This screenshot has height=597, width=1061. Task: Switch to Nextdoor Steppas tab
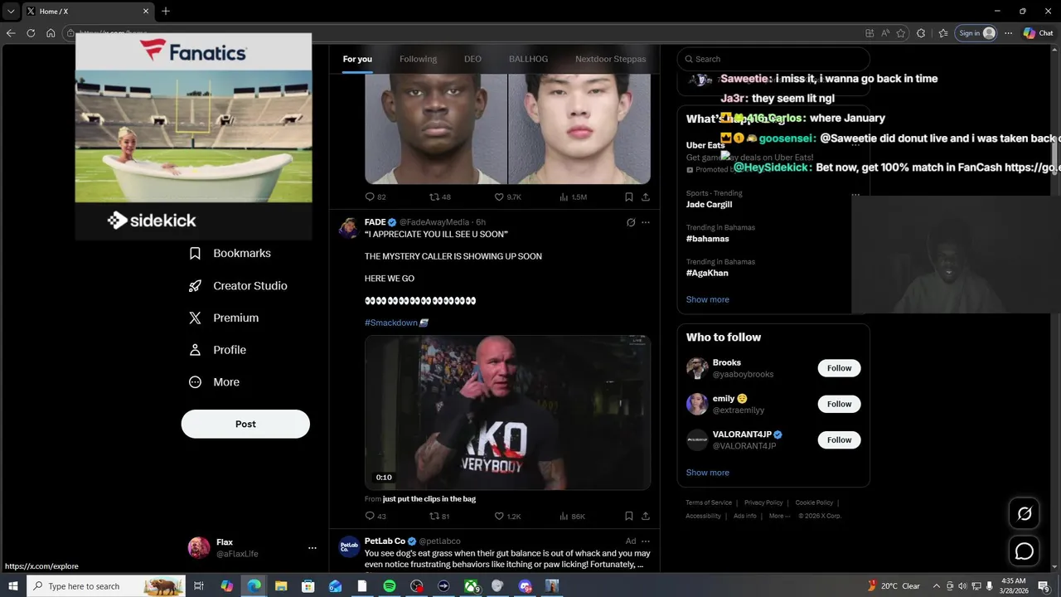click(x=611, y=59)
